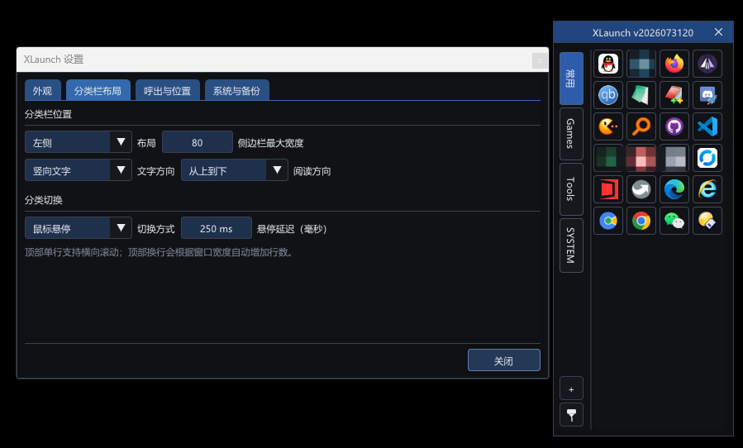Launch the yellow Pac-Man icon
The height and width of the screenshot is (448, 743).
pos(608,126)
